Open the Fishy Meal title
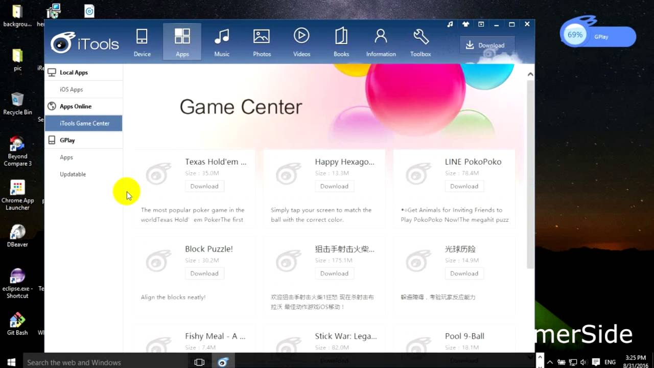The height and width of the screenshot is (368, 654). tap(215, 336)
